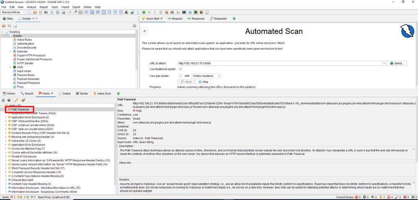Screen dimensions: 418x200
Task: Open the Tools menu
Action: coord(54,7)
